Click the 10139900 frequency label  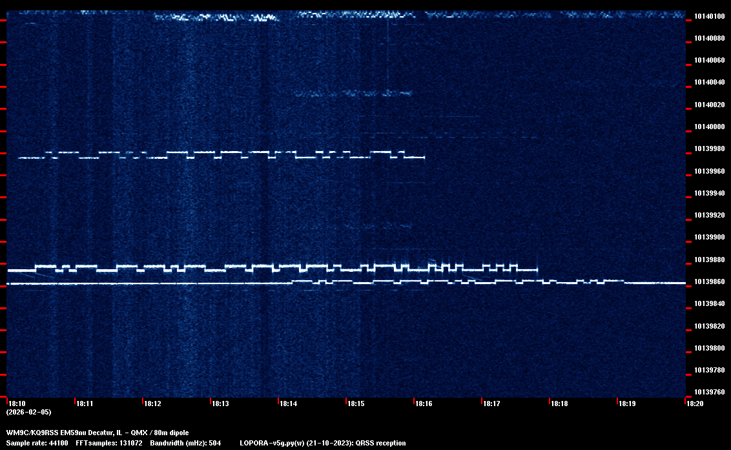(x=708, y=238)
